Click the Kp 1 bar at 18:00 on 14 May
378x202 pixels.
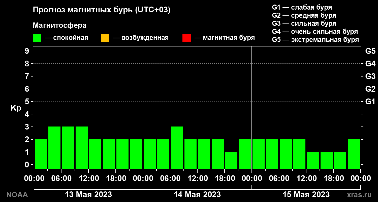pyautogui.click(x=231, y=160)
